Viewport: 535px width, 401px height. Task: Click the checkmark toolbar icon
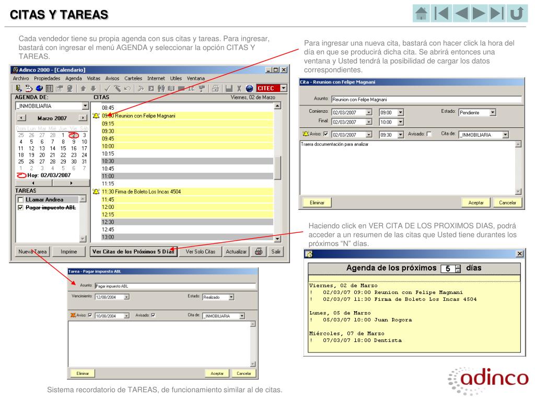[107, 89]
